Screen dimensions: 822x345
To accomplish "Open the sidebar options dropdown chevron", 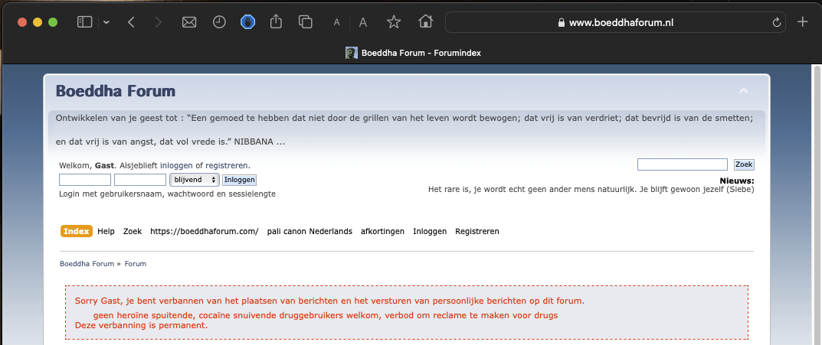I will (106, 22).
